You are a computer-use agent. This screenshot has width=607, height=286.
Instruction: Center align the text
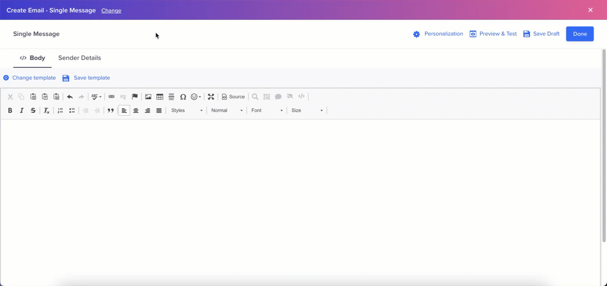coord(136,110)
